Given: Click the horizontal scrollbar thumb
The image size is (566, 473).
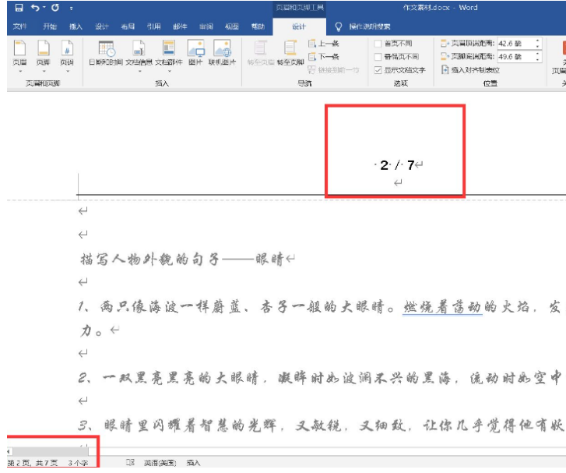Looking at the screenshot, I should click(x=50, y=451).
